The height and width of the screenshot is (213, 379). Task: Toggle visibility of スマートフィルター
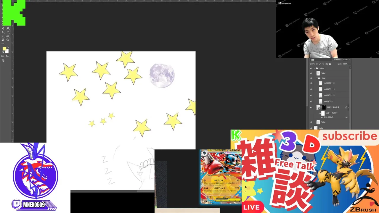coord(320,113)
